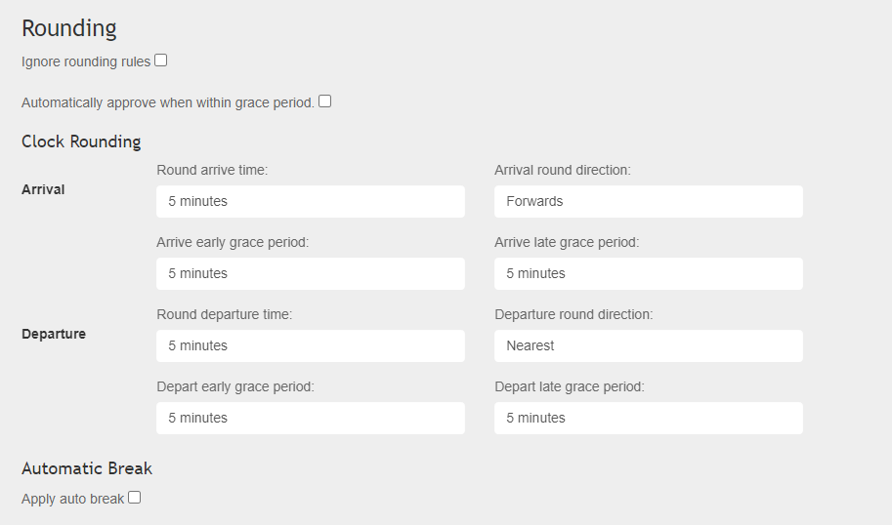Open the Arrival round direction dropdown
The height and width of the screenshot is (525, 892).
(x=648, y=202)
